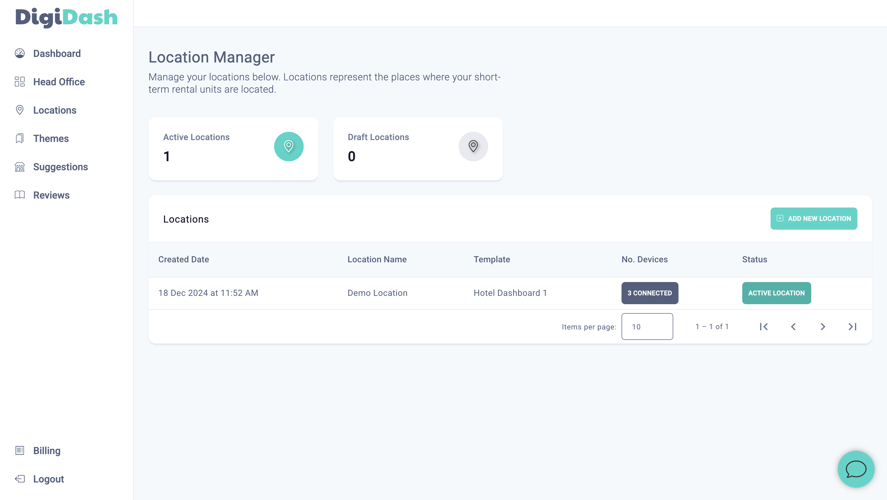This screenshot has height=500, width=887.
Task: Go to first page of locations
Action: click(x=764, y=327)
